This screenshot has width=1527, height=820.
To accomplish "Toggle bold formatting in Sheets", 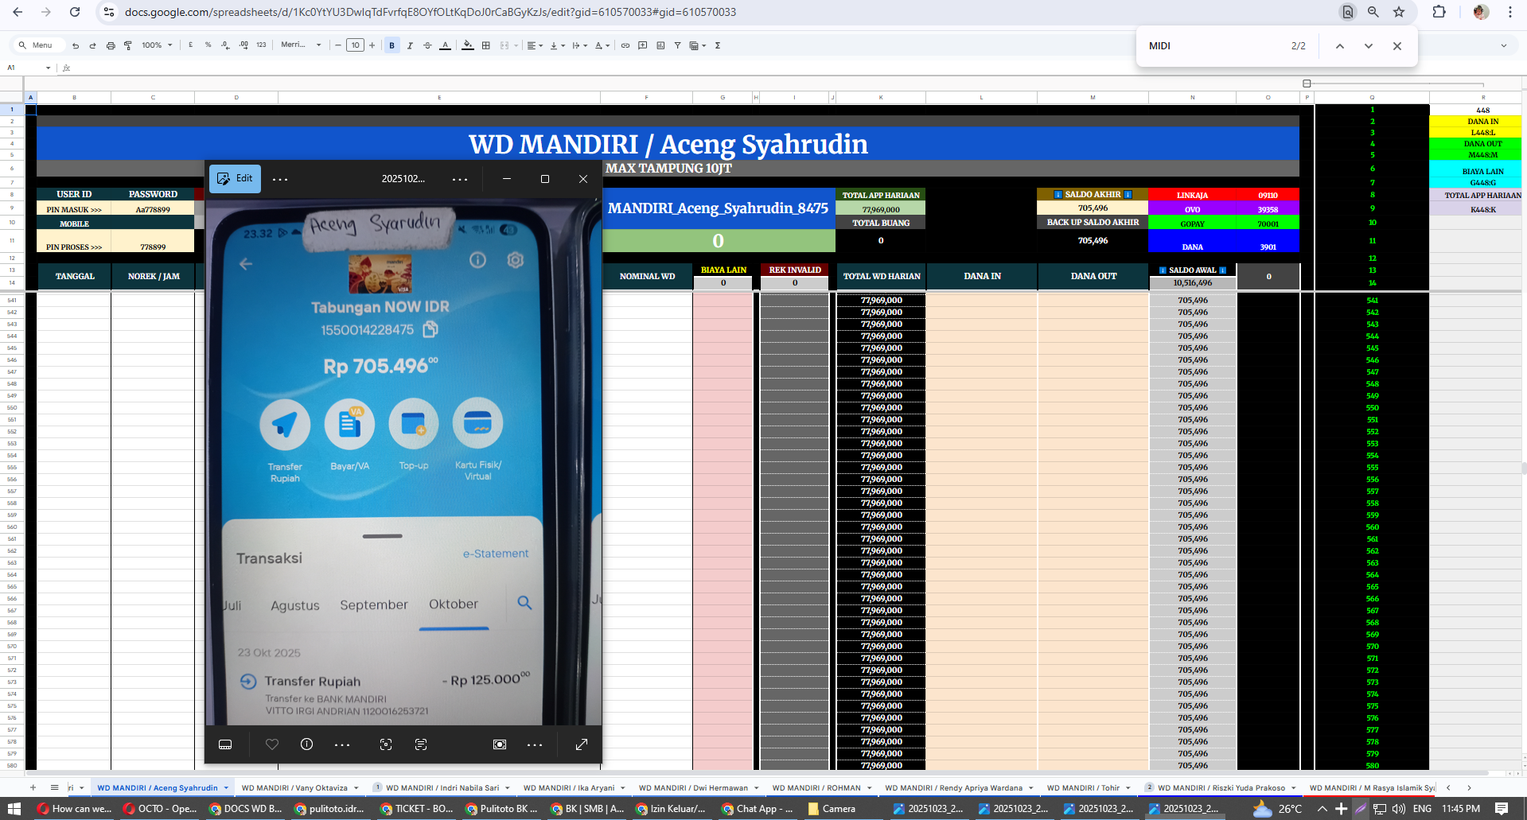I will pyautogui.click(x=391, y=45).
